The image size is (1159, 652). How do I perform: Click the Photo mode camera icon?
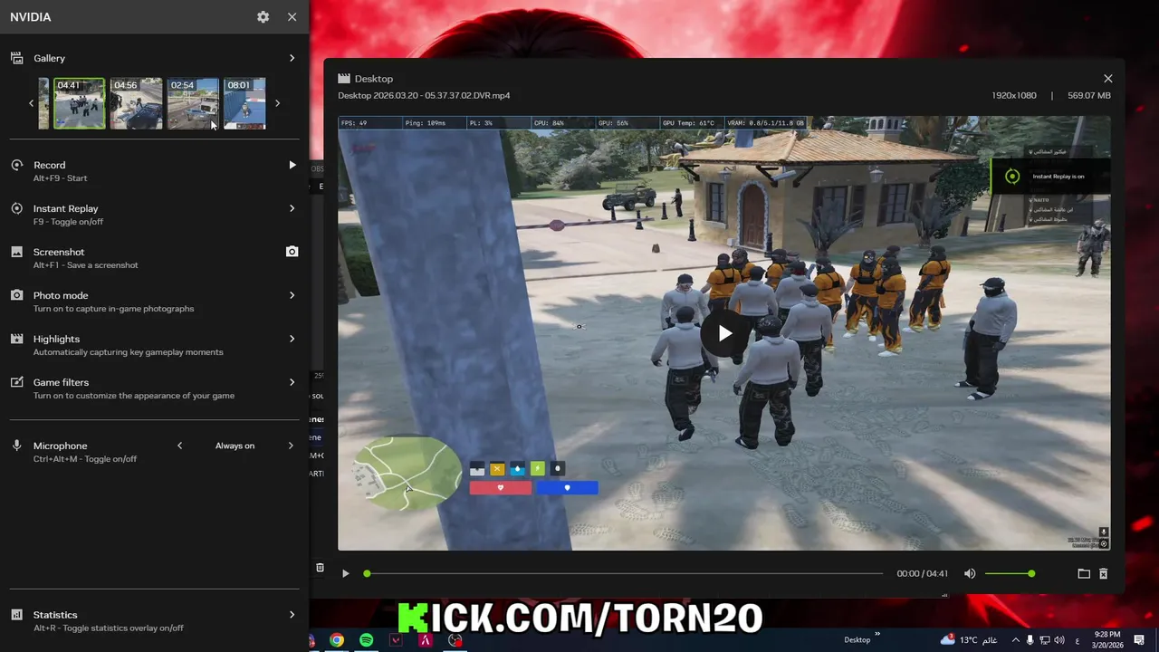pyautogui.click(x=16, y=295)
